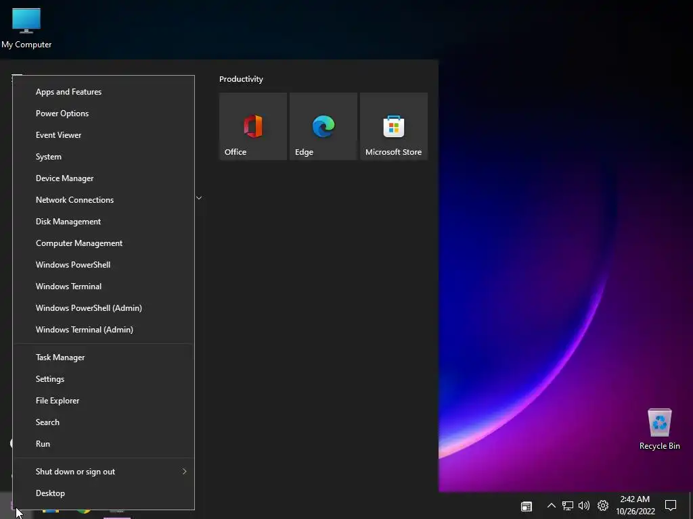This screenshot has width=693, height=519.
Task: Open My Computer desktop icon
Action: (26, 27)
